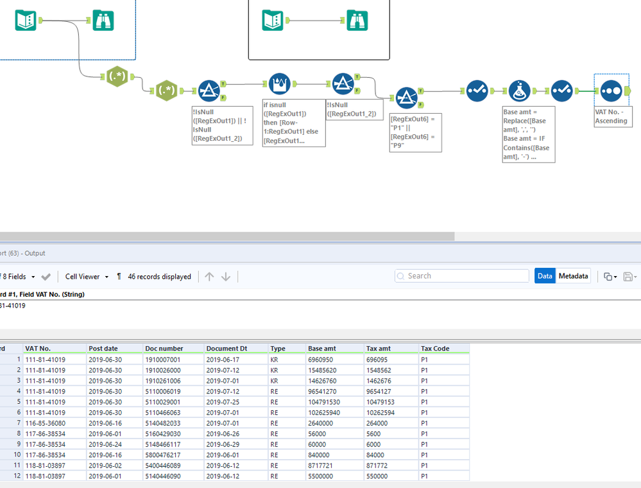
Task: Select Base amt cell 15485620
Action: 335,370
